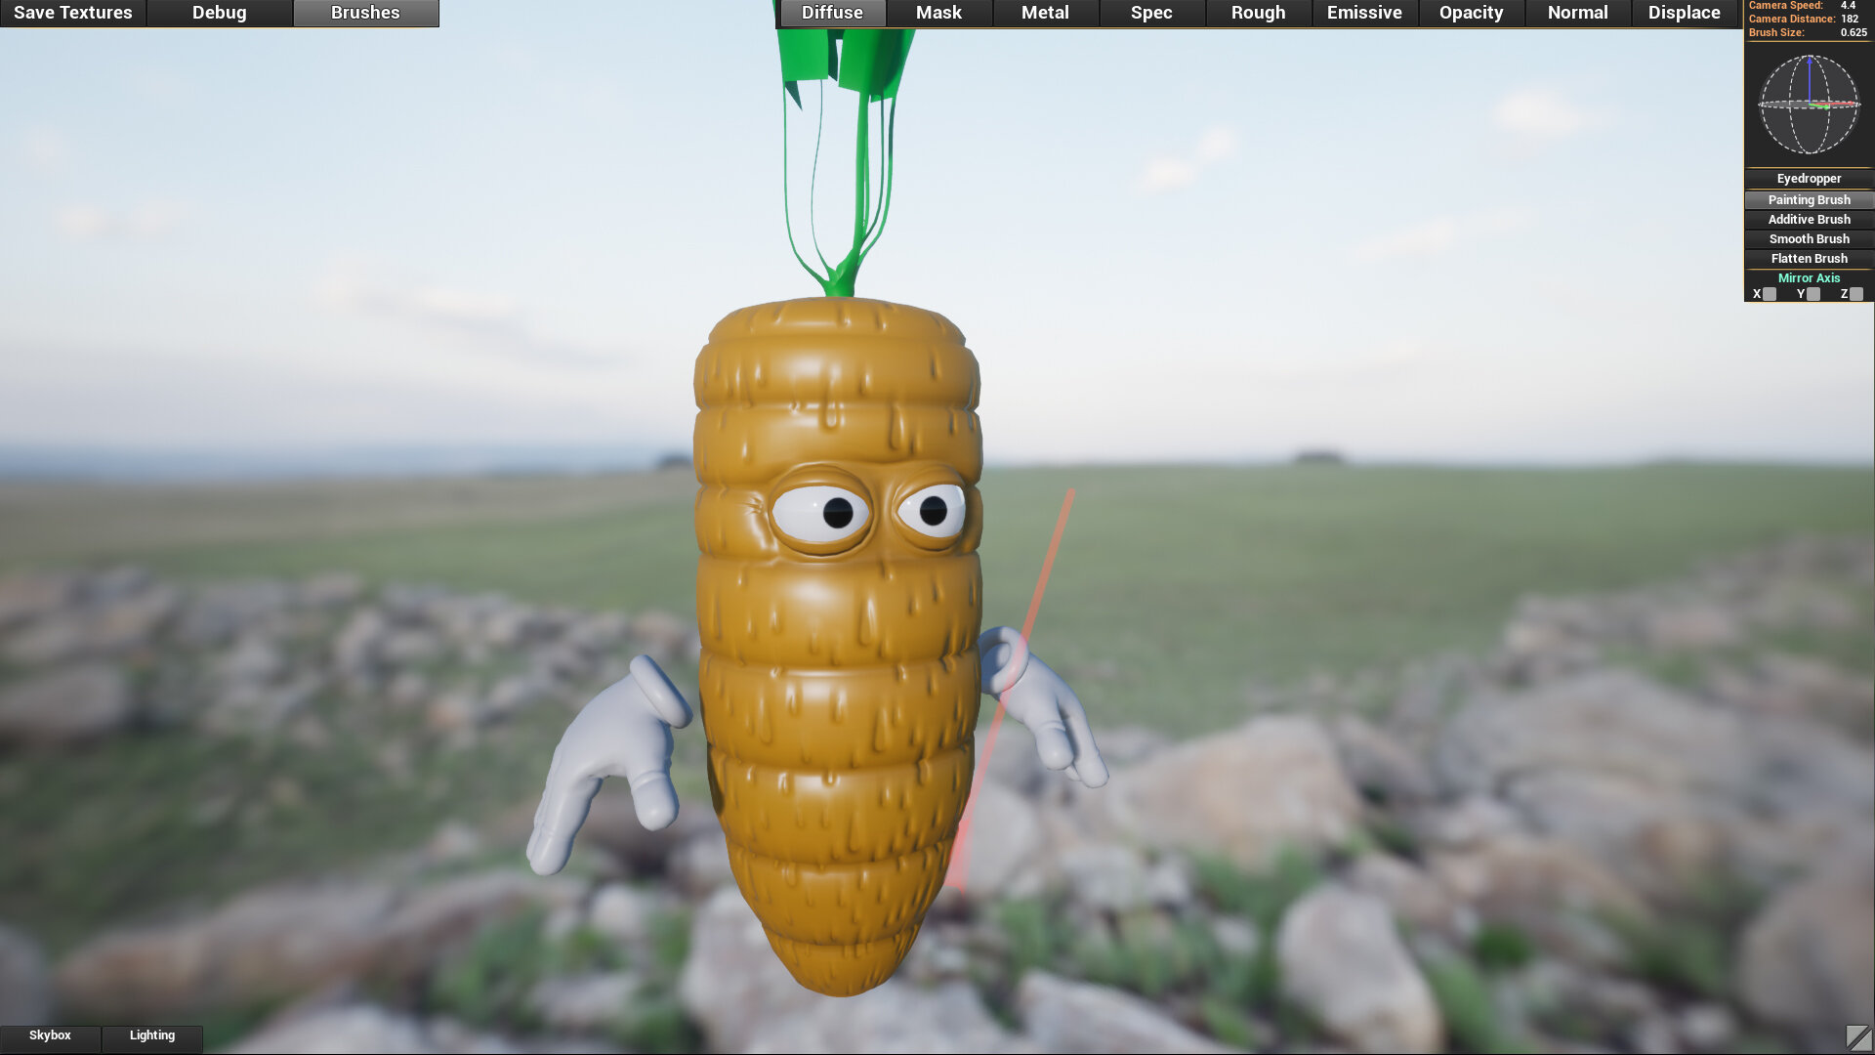Switch to the Metal channel tab
The width and height of the screenshot is (1875, 1055).
(1045, 13)
